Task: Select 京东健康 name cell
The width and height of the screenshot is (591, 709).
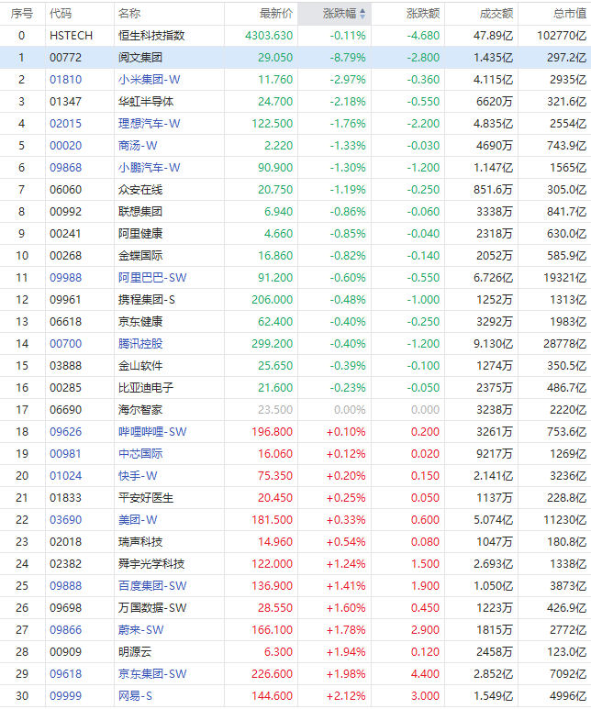Action: pos(140,322)
